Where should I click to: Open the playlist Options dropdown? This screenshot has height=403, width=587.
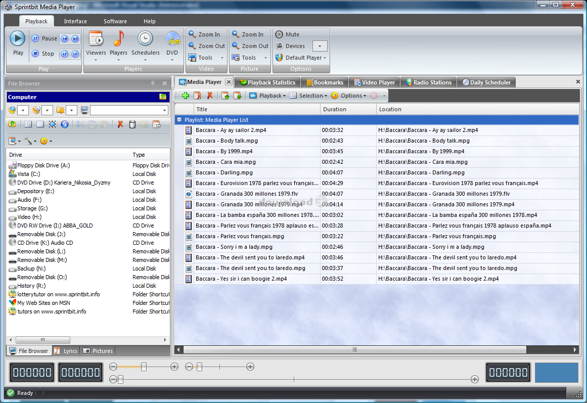coord(348,96)
